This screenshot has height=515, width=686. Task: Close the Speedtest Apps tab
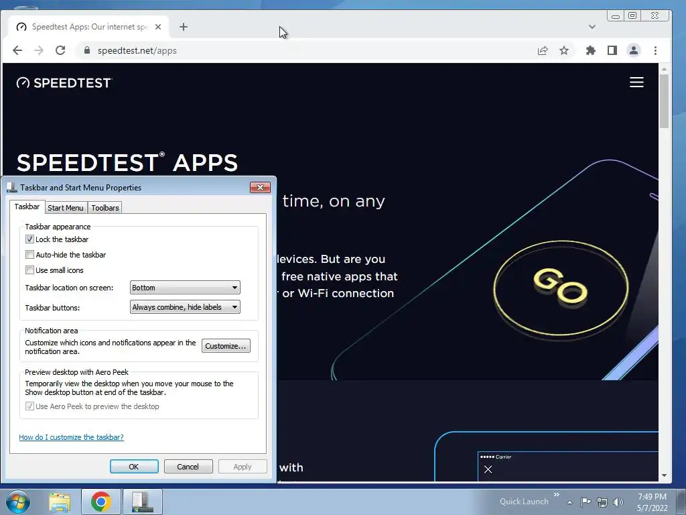point(158,27)
